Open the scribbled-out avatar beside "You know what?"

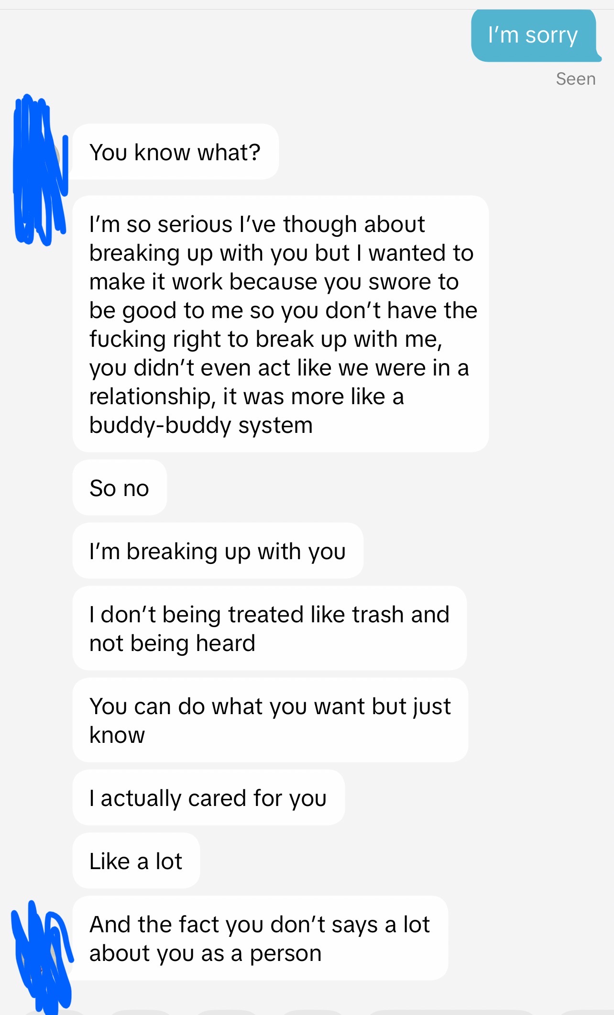(40, 170)
